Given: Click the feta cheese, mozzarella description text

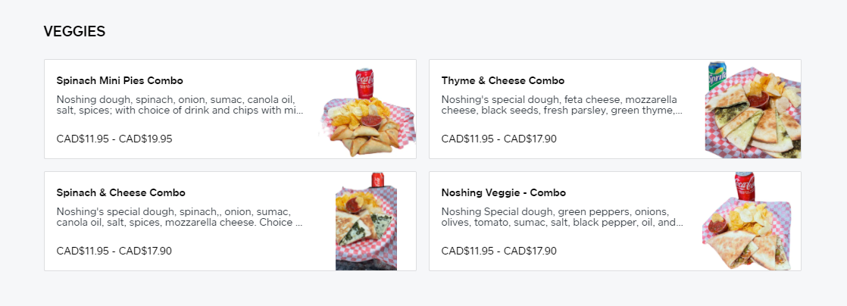Looking at the screenshot, I should pos(561,105).
